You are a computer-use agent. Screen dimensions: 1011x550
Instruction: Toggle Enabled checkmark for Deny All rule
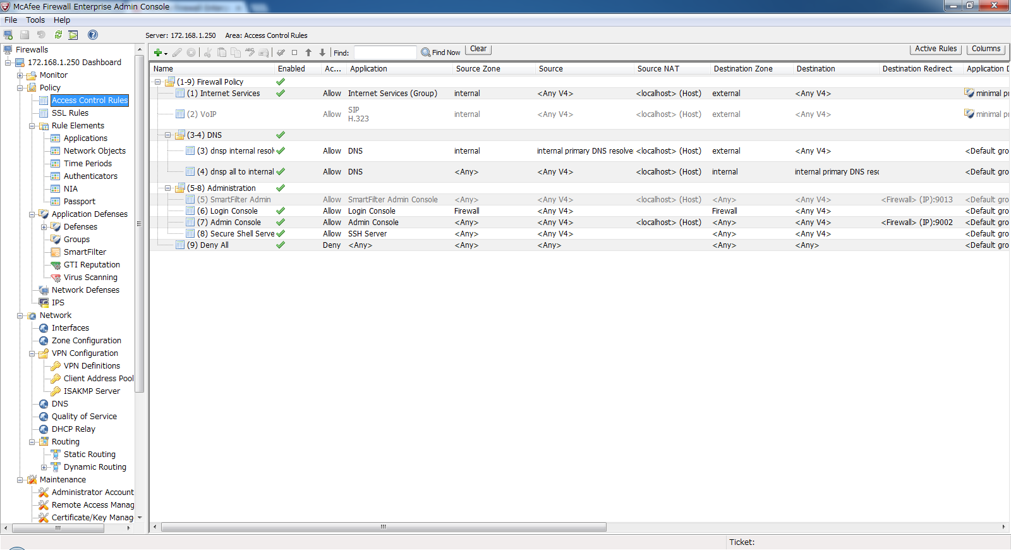pos(281,245)
